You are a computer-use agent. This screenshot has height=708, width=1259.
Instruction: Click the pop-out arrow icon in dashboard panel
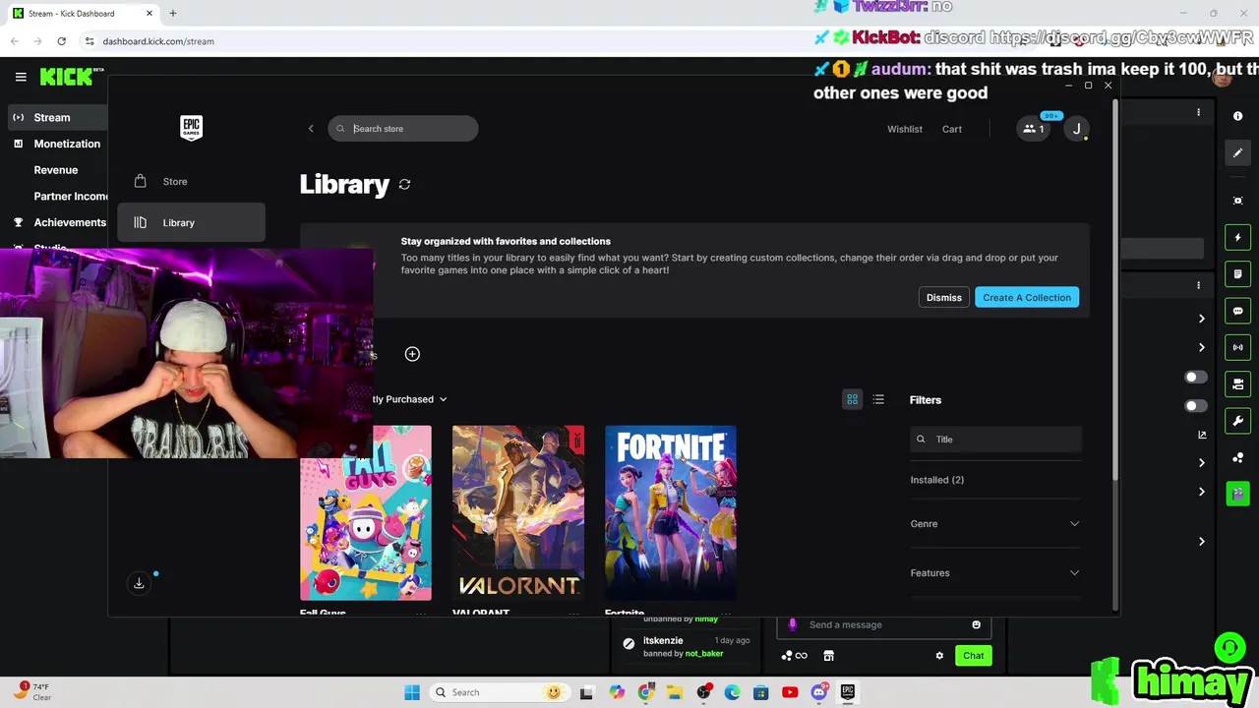1202,435
